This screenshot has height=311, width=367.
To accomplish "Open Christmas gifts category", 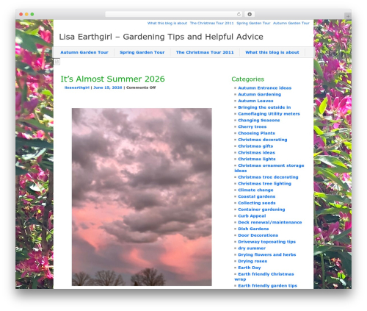I will [x=255, y=146].
